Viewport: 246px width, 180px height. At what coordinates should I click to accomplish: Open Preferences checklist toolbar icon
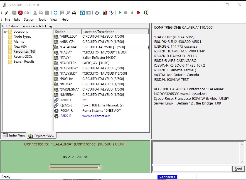coord(88,13)
